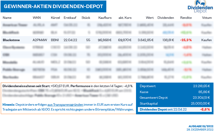Click the current price 69,870 €

pos(125,40)
